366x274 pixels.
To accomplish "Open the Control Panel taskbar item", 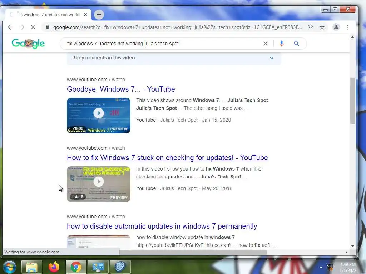I will pyautogui.click(x=98, y=267).
